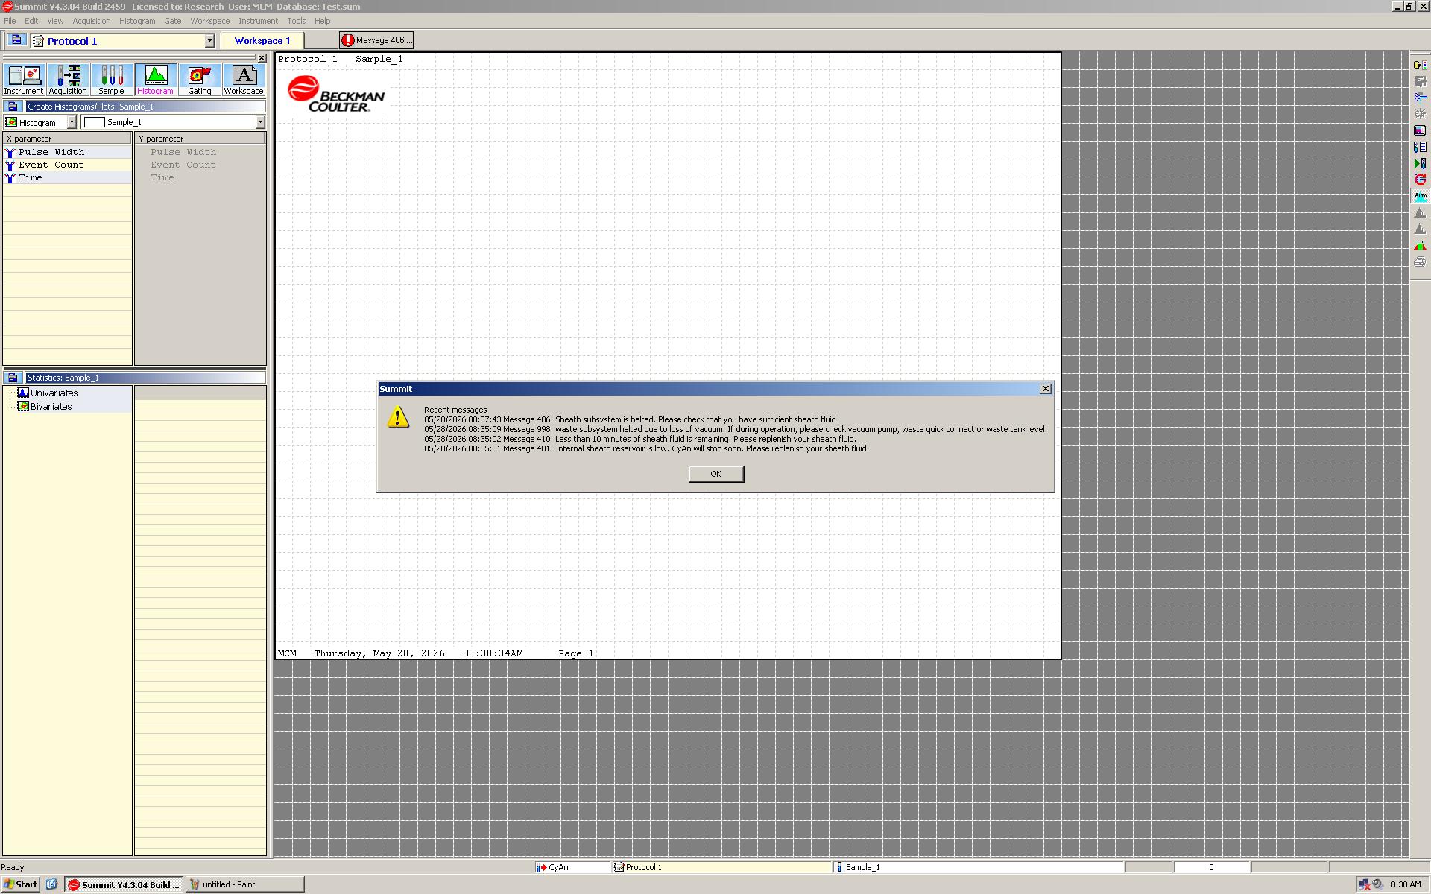Click the antibody icon beside Time

pyautogui.click(x=10, y=178)
